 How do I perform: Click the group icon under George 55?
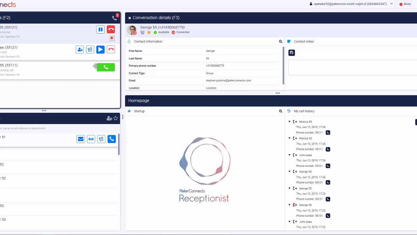(x=142, y=32)
